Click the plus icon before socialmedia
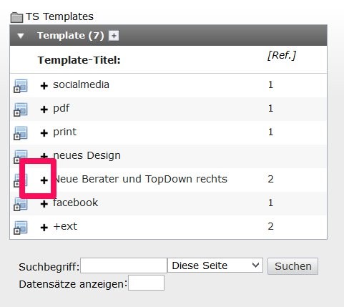Image resolution: width=344 pixels, height=307 pixels. pos(44,86)
